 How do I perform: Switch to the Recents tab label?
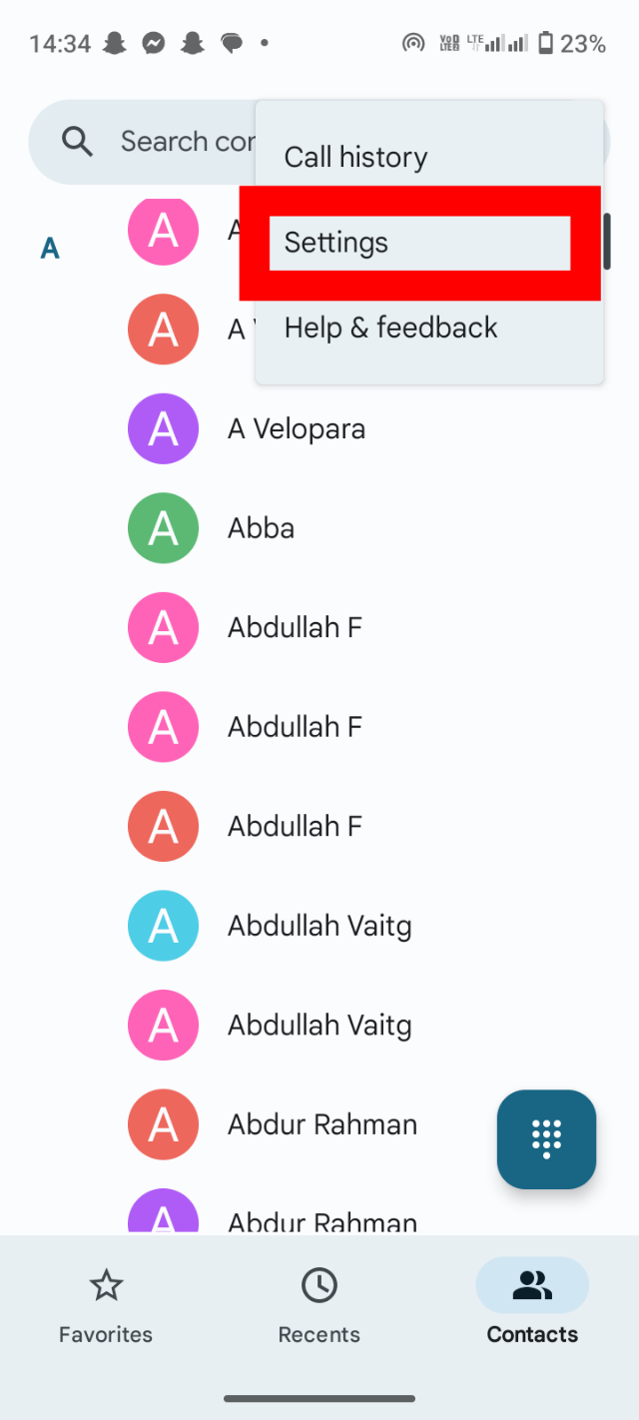pyautogui.click(x=319, y=1334)
